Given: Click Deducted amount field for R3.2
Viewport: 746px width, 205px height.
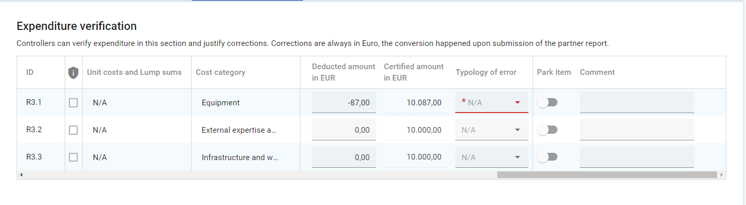Looking at the screenshot, I should [x=344, y=130].
